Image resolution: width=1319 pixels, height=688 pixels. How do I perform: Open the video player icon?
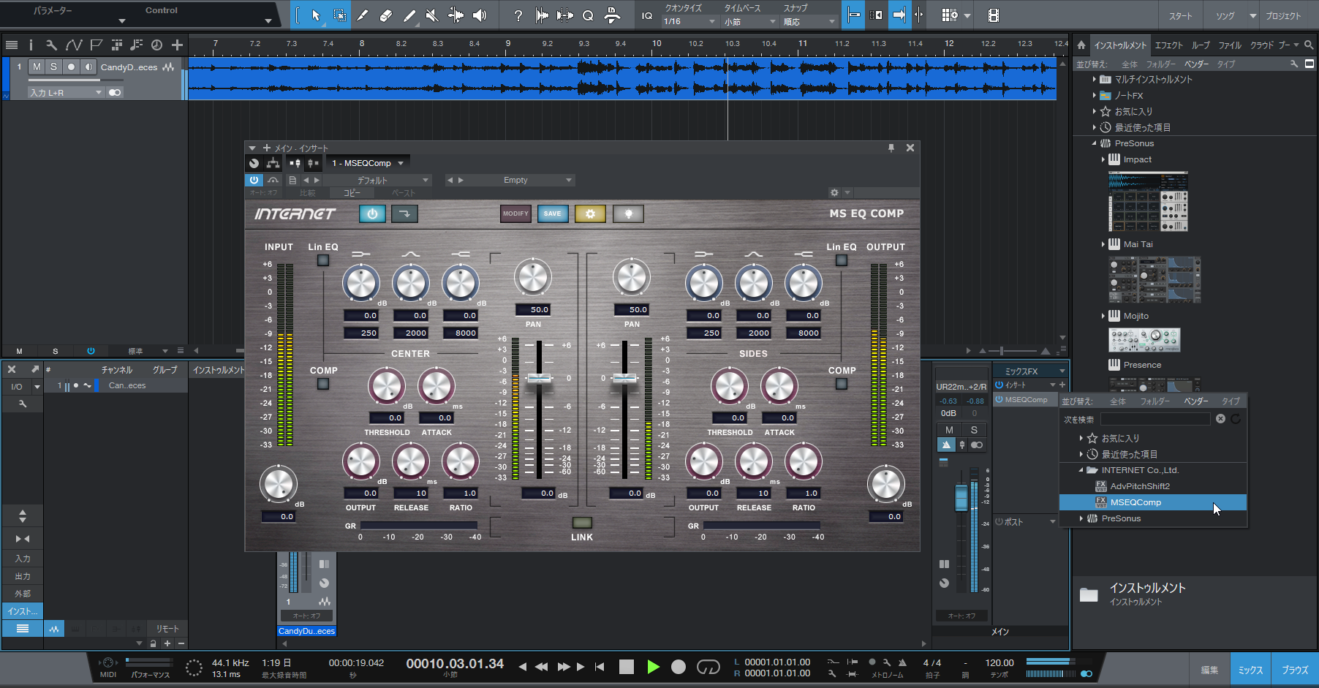click(993, 15)
